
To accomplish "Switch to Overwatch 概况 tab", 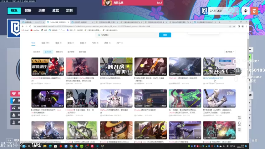I will point(14,11).
